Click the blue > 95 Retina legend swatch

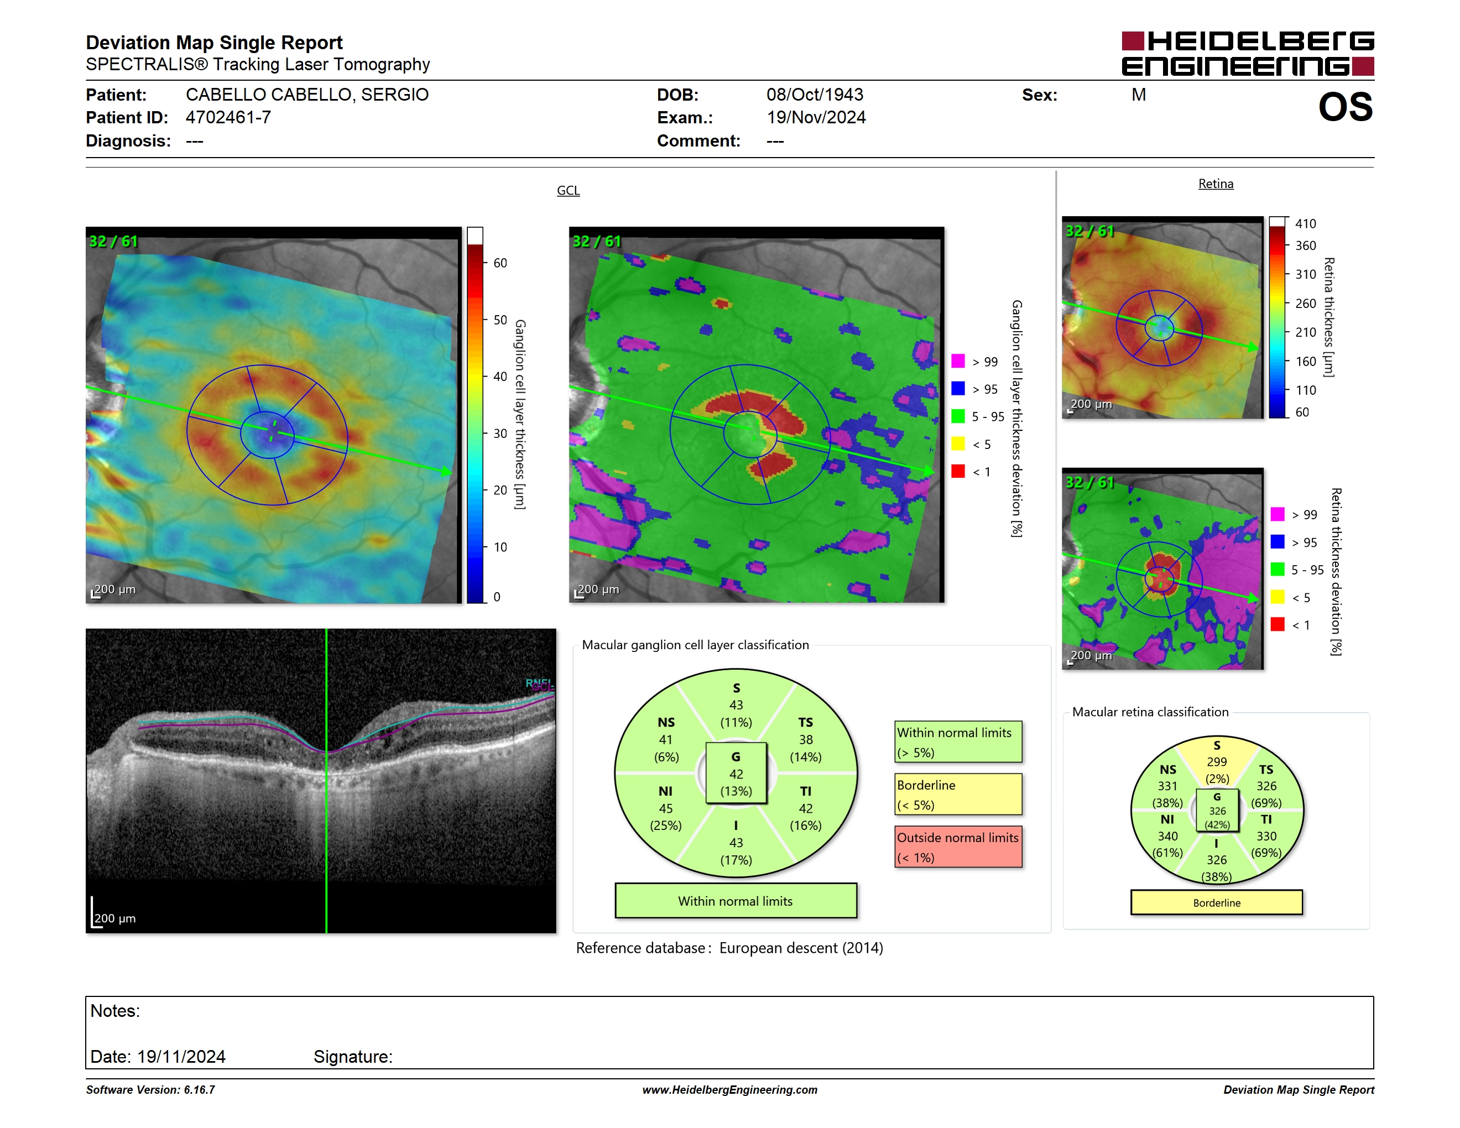pyautogui.click(x=1277, y=541)
